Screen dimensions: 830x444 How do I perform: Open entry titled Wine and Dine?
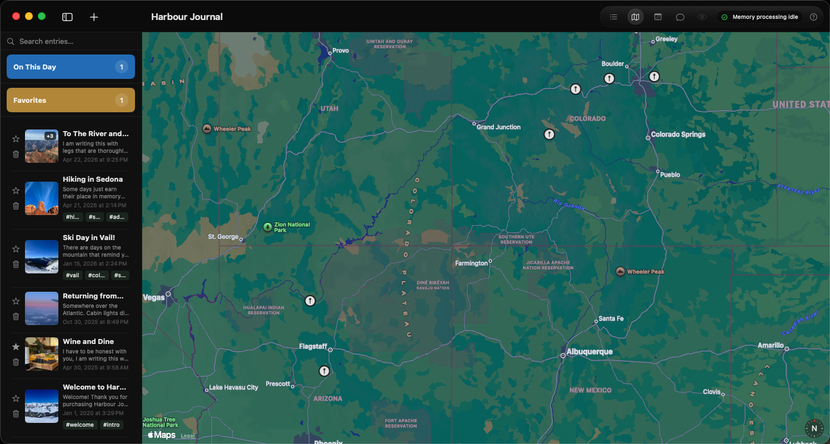click(88, 341)
